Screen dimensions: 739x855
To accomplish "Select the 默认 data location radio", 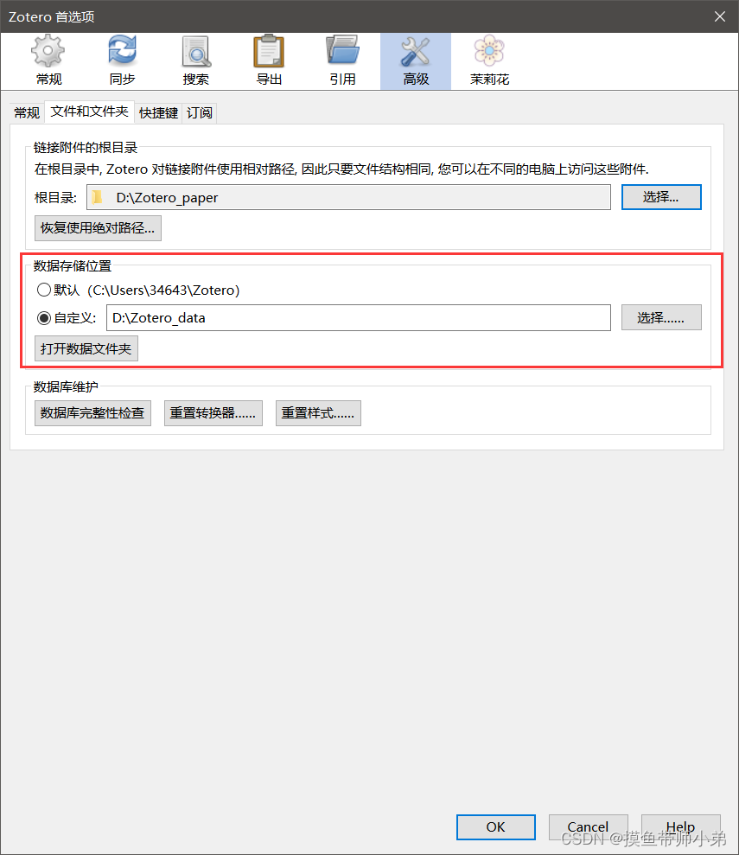I will (44, 290).
